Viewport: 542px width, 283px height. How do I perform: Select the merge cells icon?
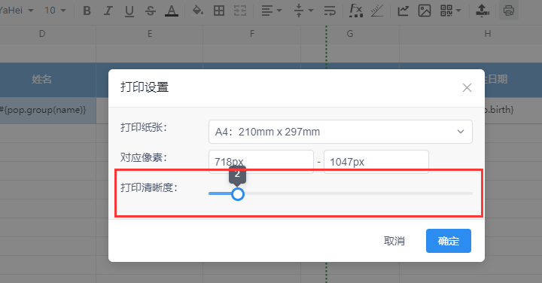(240, 11)
